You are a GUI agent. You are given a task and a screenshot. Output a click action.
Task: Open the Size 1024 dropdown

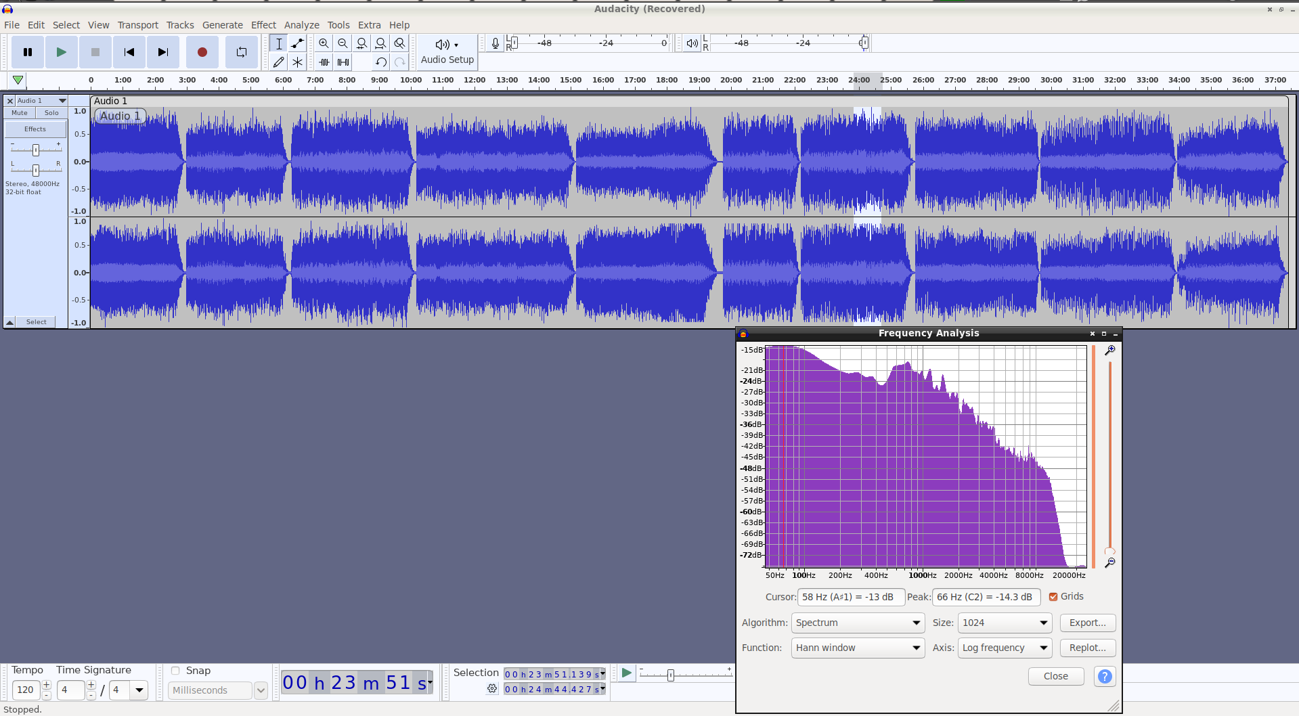(1005, 623)
